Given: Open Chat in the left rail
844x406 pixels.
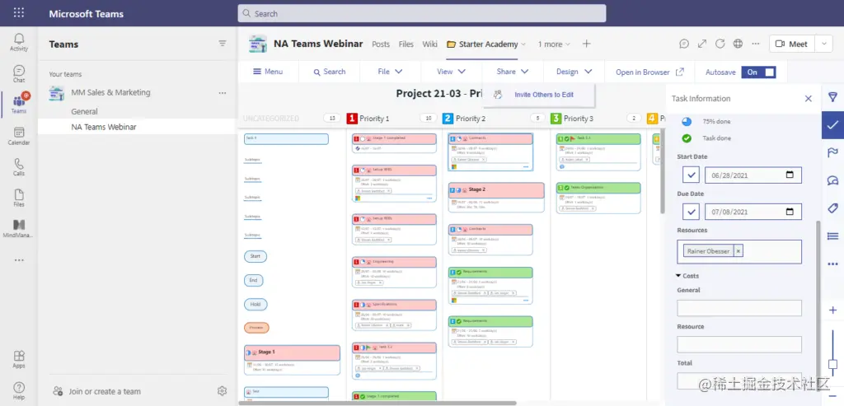Looking at the screenshot, I should [x=19, y=73].
